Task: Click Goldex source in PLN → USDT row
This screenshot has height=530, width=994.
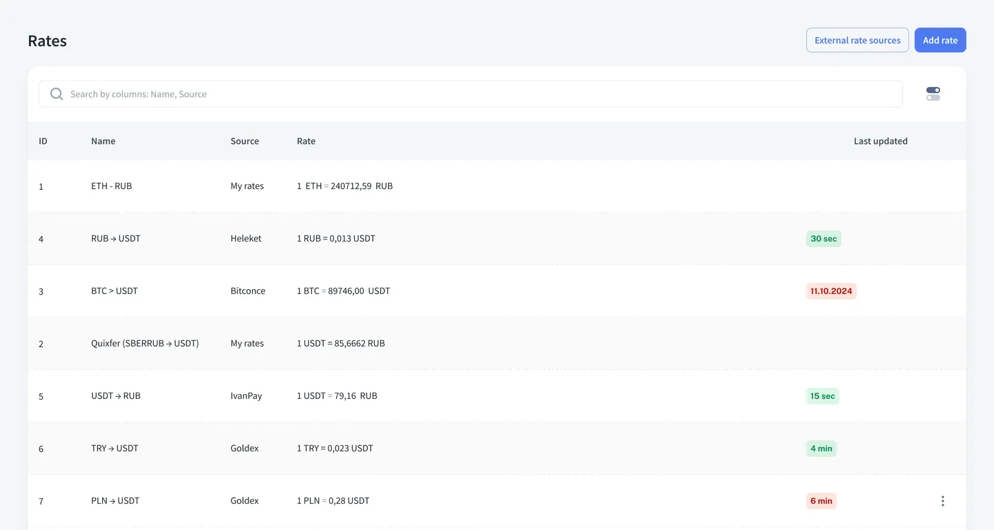Action: (x=244, y=501)
